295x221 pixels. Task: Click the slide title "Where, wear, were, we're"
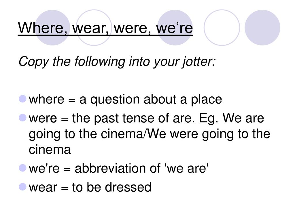click(x=105, y=28)
